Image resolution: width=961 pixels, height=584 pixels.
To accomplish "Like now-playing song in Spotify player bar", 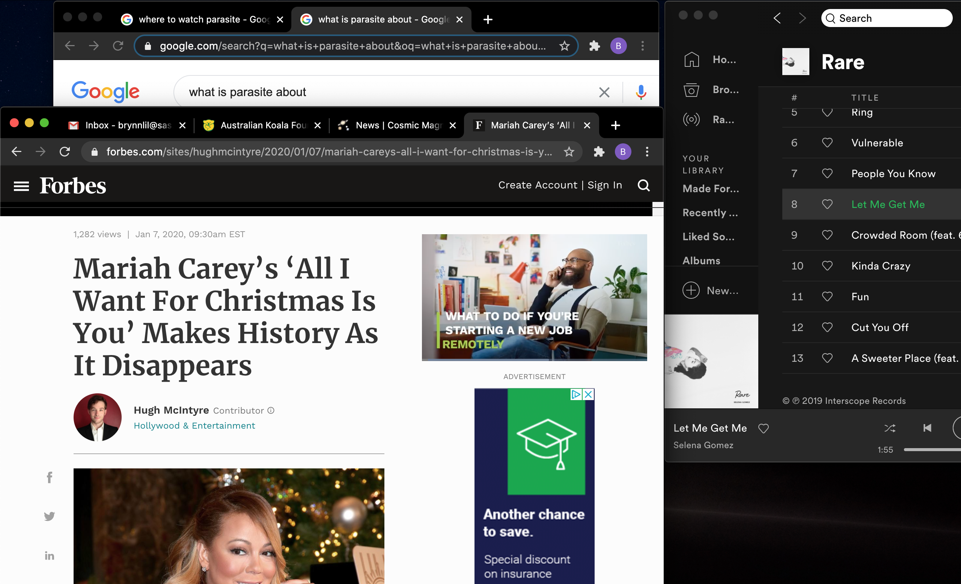I will click(x=763, y=429).
